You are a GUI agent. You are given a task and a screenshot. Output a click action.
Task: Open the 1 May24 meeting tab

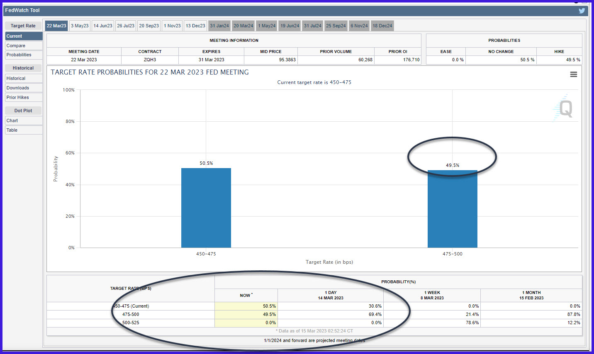tap(267, 26)
